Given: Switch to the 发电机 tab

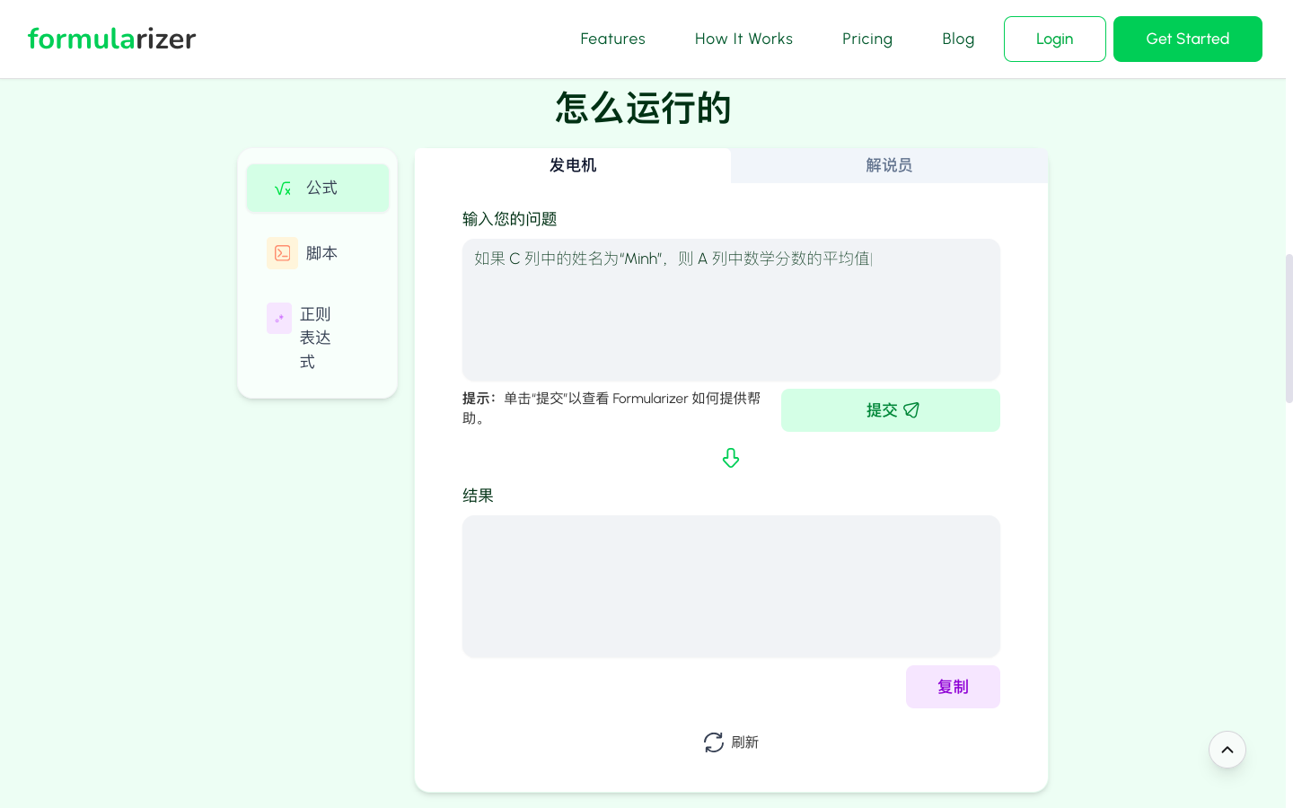Looking at the screenshot, I should (572, 165).
